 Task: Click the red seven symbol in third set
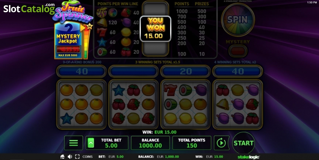click(x=171, y=91)
